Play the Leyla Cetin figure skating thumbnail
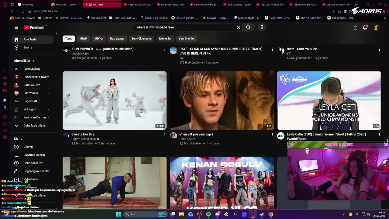 (329, 100)
